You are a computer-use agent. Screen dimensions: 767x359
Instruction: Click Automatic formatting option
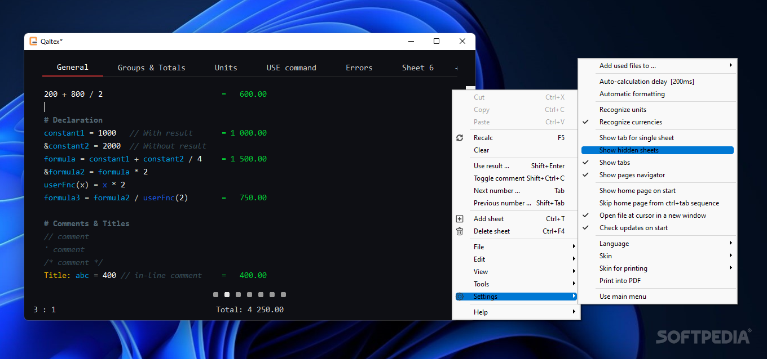coord(658,94)
